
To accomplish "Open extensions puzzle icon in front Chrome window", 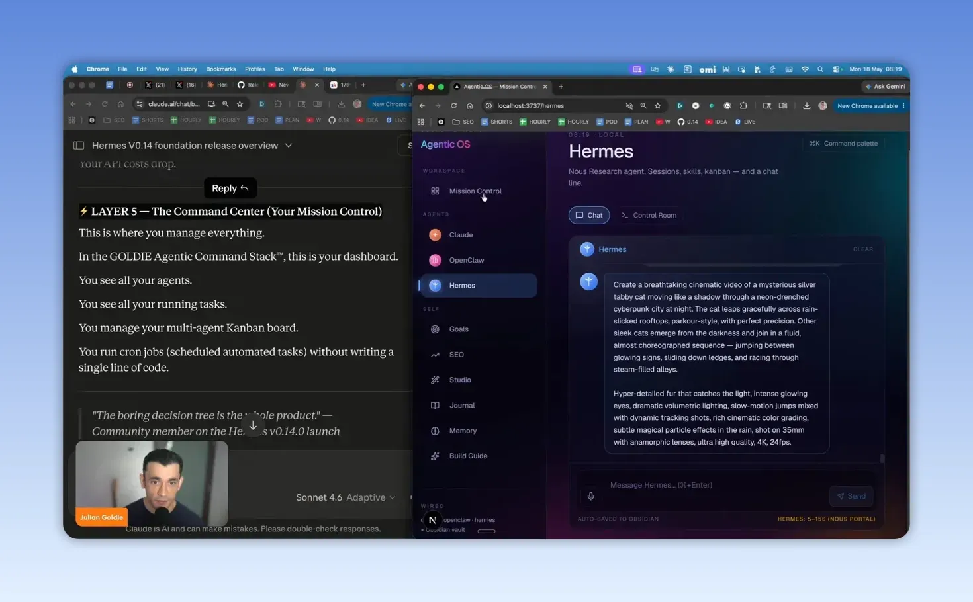I will [743, 106].
